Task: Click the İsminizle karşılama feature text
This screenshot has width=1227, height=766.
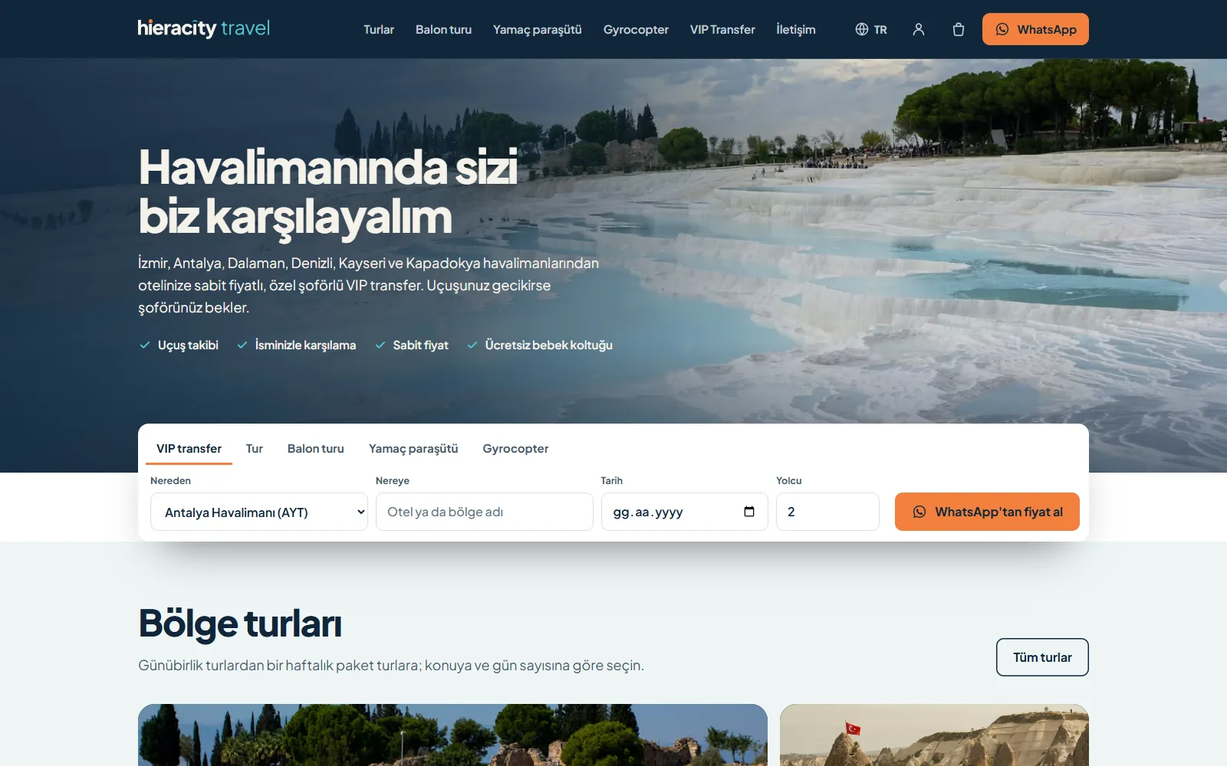Action: tap(305, 345)
